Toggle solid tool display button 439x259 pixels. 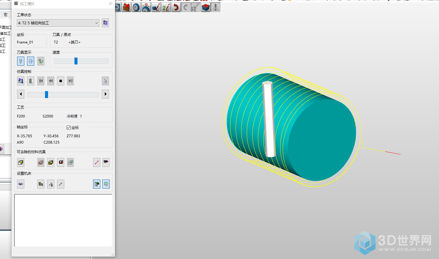[x=21, y=61]
